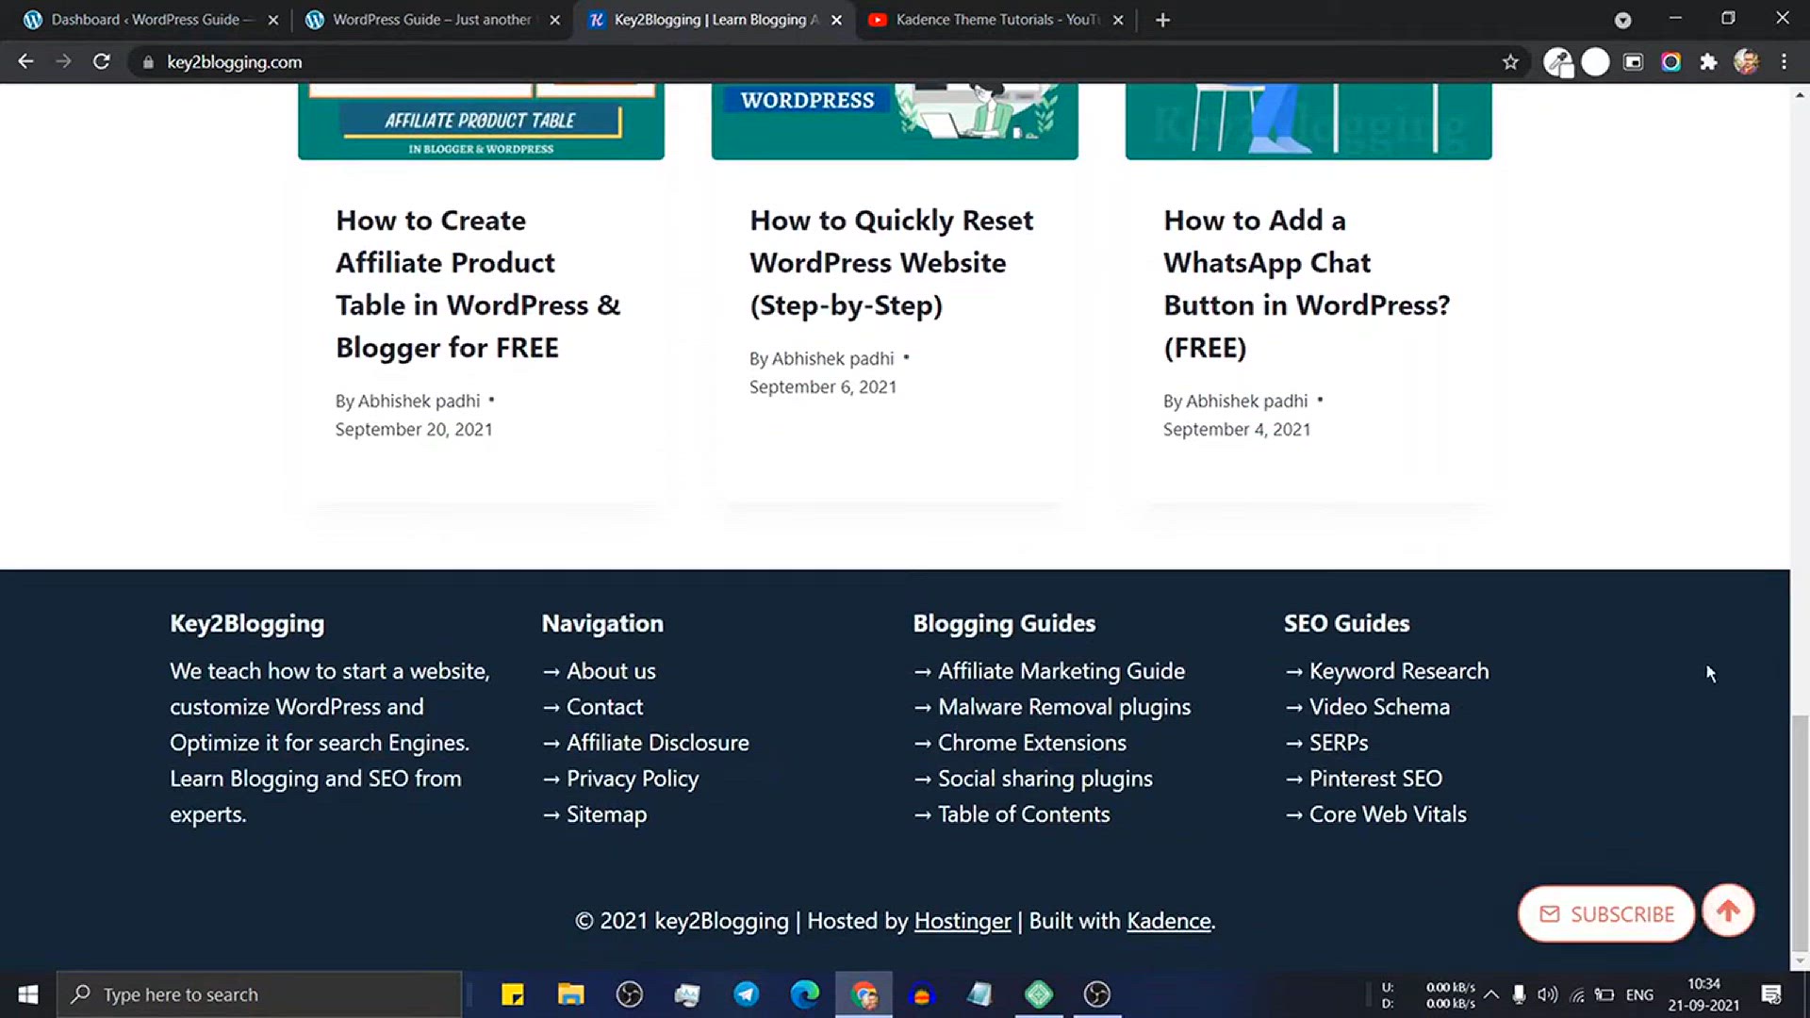Visit the Kadence footer link
This screenshot has height=1018, width=1810.
coord(1169,921)
